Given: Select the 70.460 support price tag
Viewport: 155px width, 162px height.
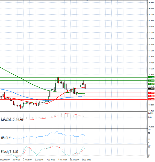Looking at the screenshot, I should click(x=151, y=96).
